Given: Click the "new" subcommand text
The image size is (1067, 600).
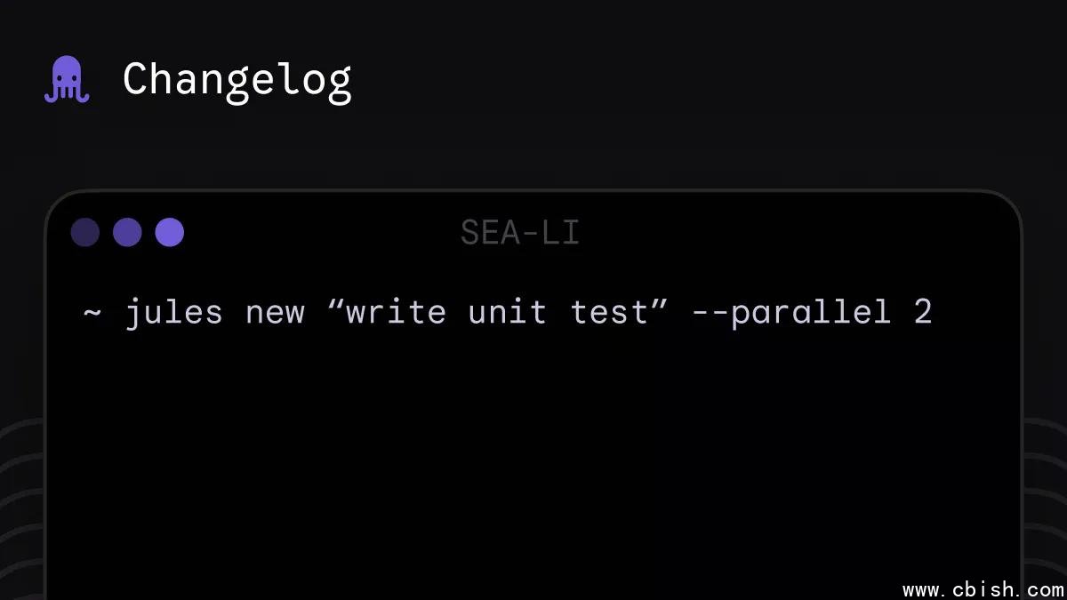Looking at the screenshot, I should (x=275, y=313).
